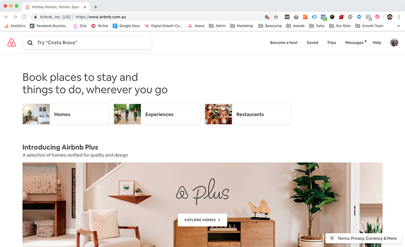Open new browser tab with plus
The height and width of the screenshot is (247, 405).
tap(96, 7)
